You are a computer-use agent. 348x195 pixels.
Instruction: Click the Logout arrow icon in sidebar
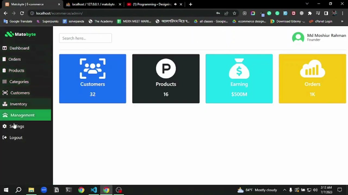coord(5,138)
